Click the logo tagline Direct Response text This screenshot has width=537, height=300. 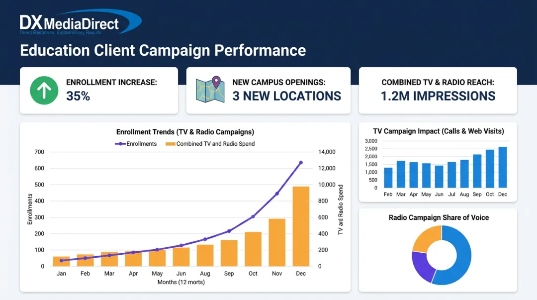point(61,32)
